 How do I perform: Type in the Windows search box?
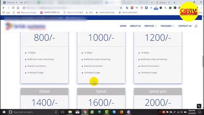coord(33,112)
